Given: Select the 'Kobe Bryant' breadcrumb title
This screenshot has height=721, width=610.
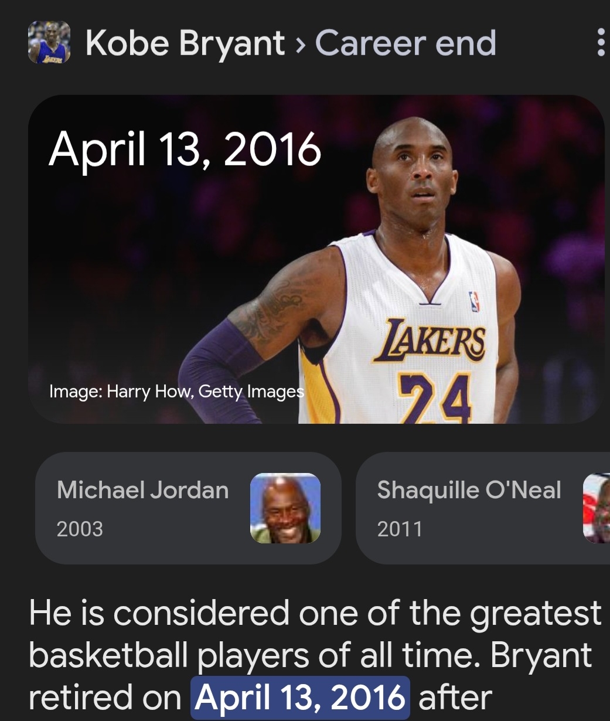Looking at the screenshot, I should coord(185,43).
